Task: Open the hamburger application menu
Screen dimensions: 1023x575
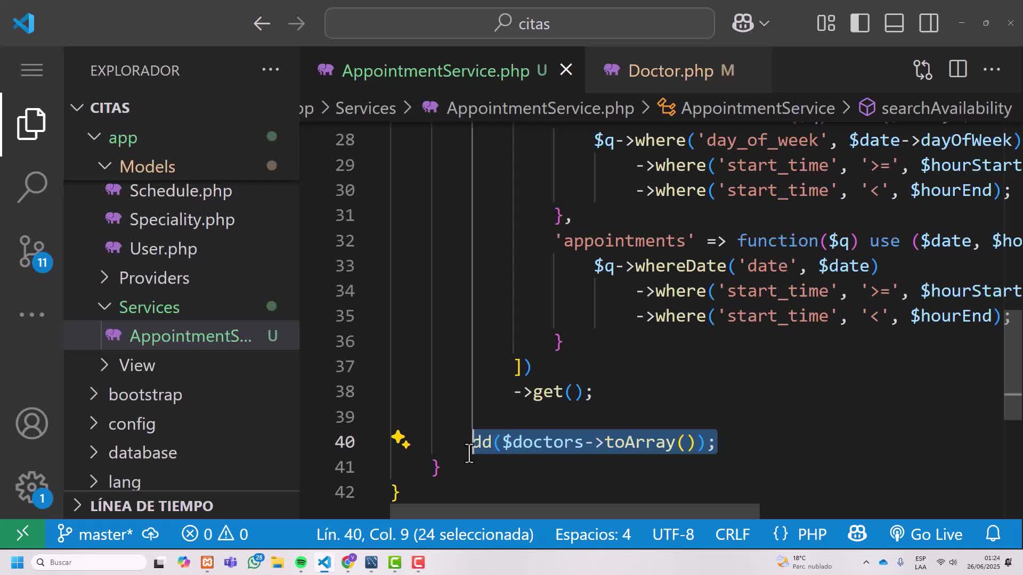Action: coord(32,70)
